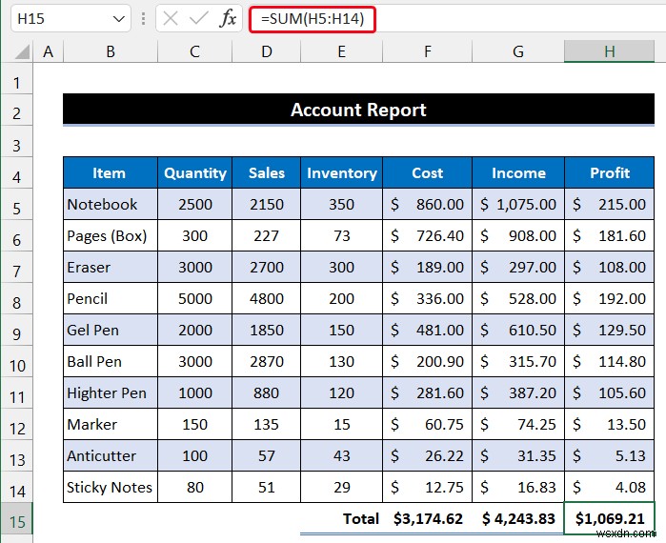Click Notebook income $1,075.00 cell
Screen dimensions: 666x543
click(518, 204)
